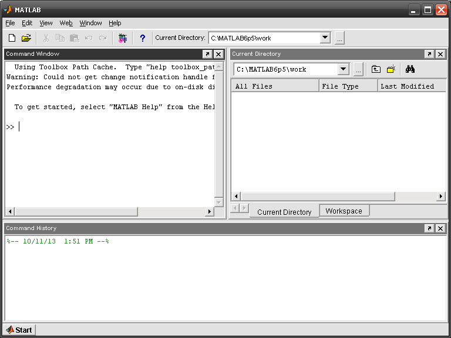This screenshot has height=338, width=451.
Task: Expand toolbar Current Directory dropdown
Action: click(x=325, y=38)
